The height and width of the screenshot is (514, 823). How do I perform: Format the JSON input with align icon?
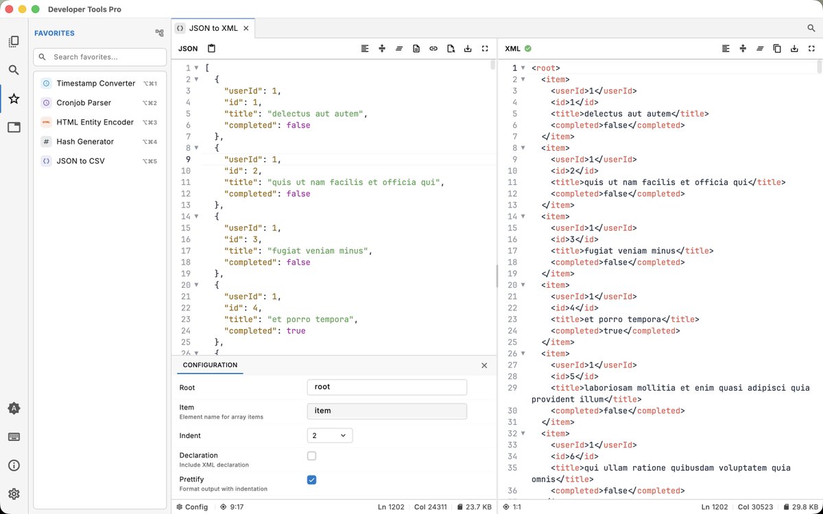(365, 49)
